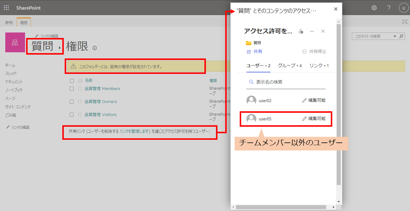The height and width of the screenshot is (211, 410).
Task: Open the site search scope dropdown arrow
Action: 395,37
